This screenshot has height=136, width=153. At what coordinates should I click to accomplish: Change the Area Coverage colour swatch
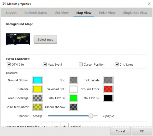click(37, 98)
